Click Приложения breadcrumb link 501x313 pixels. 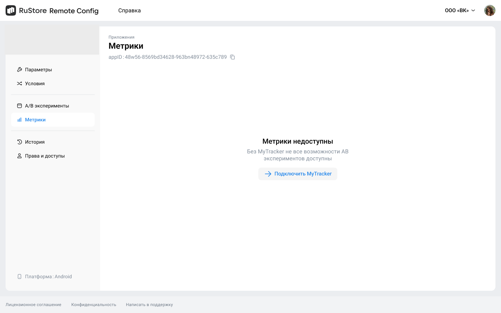[x=121, y=37]
